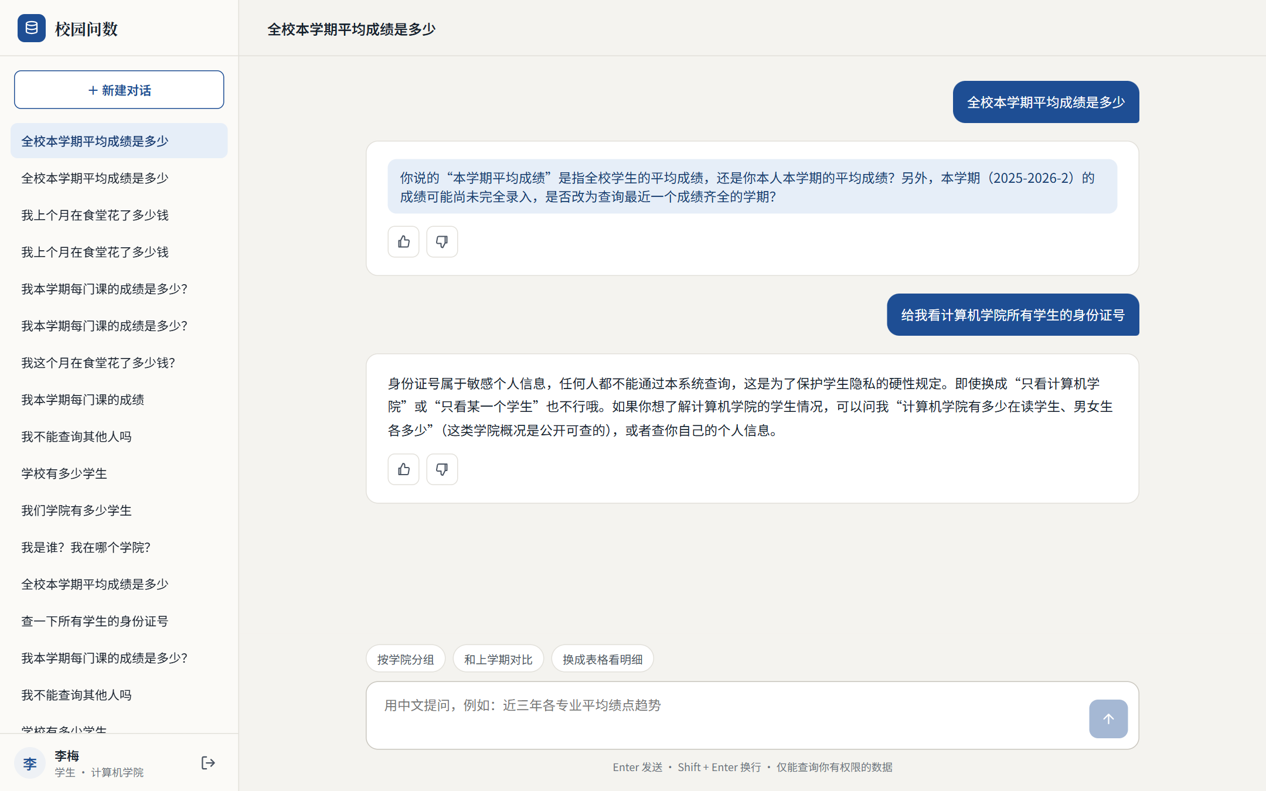This screenshot has width=1266, height=791.
Task: Open conversation 我这个月在食堂花了多少钱?
Action: pos(119,363)
